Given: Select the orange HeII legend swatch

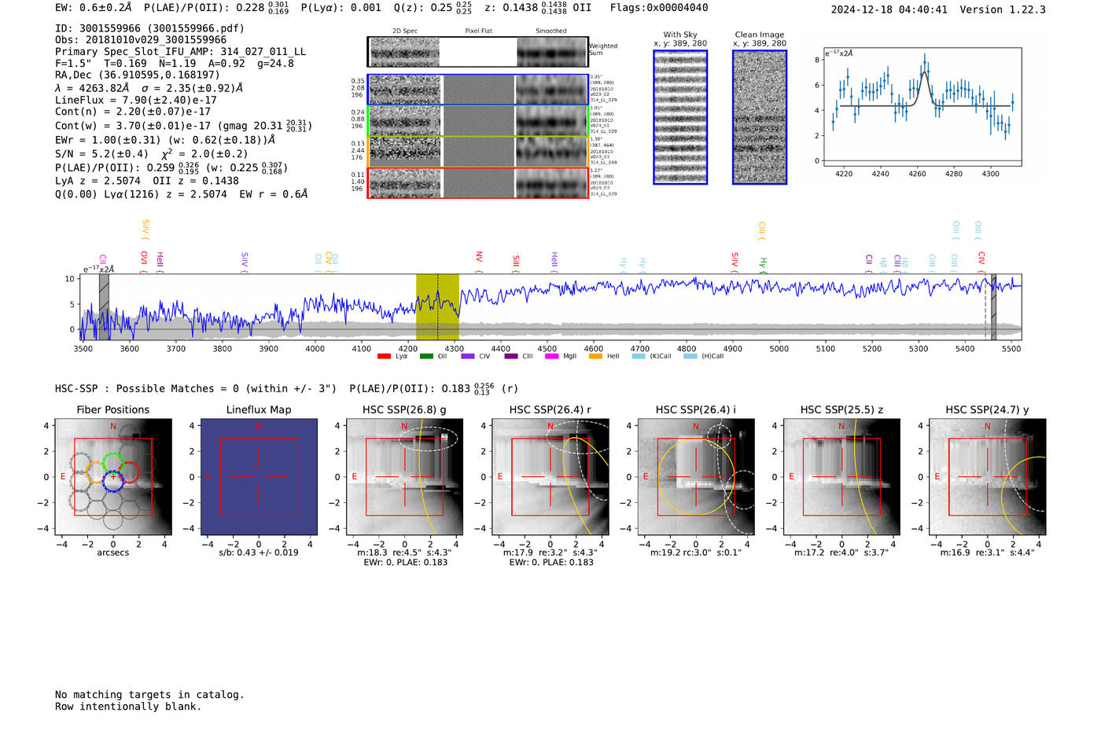Looking at the screenshot, I should 595,356.
